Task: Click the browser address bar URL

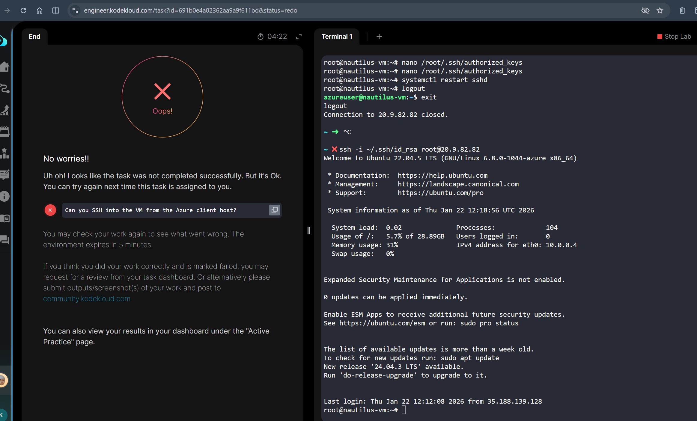Action: click(x=190, y=10)
